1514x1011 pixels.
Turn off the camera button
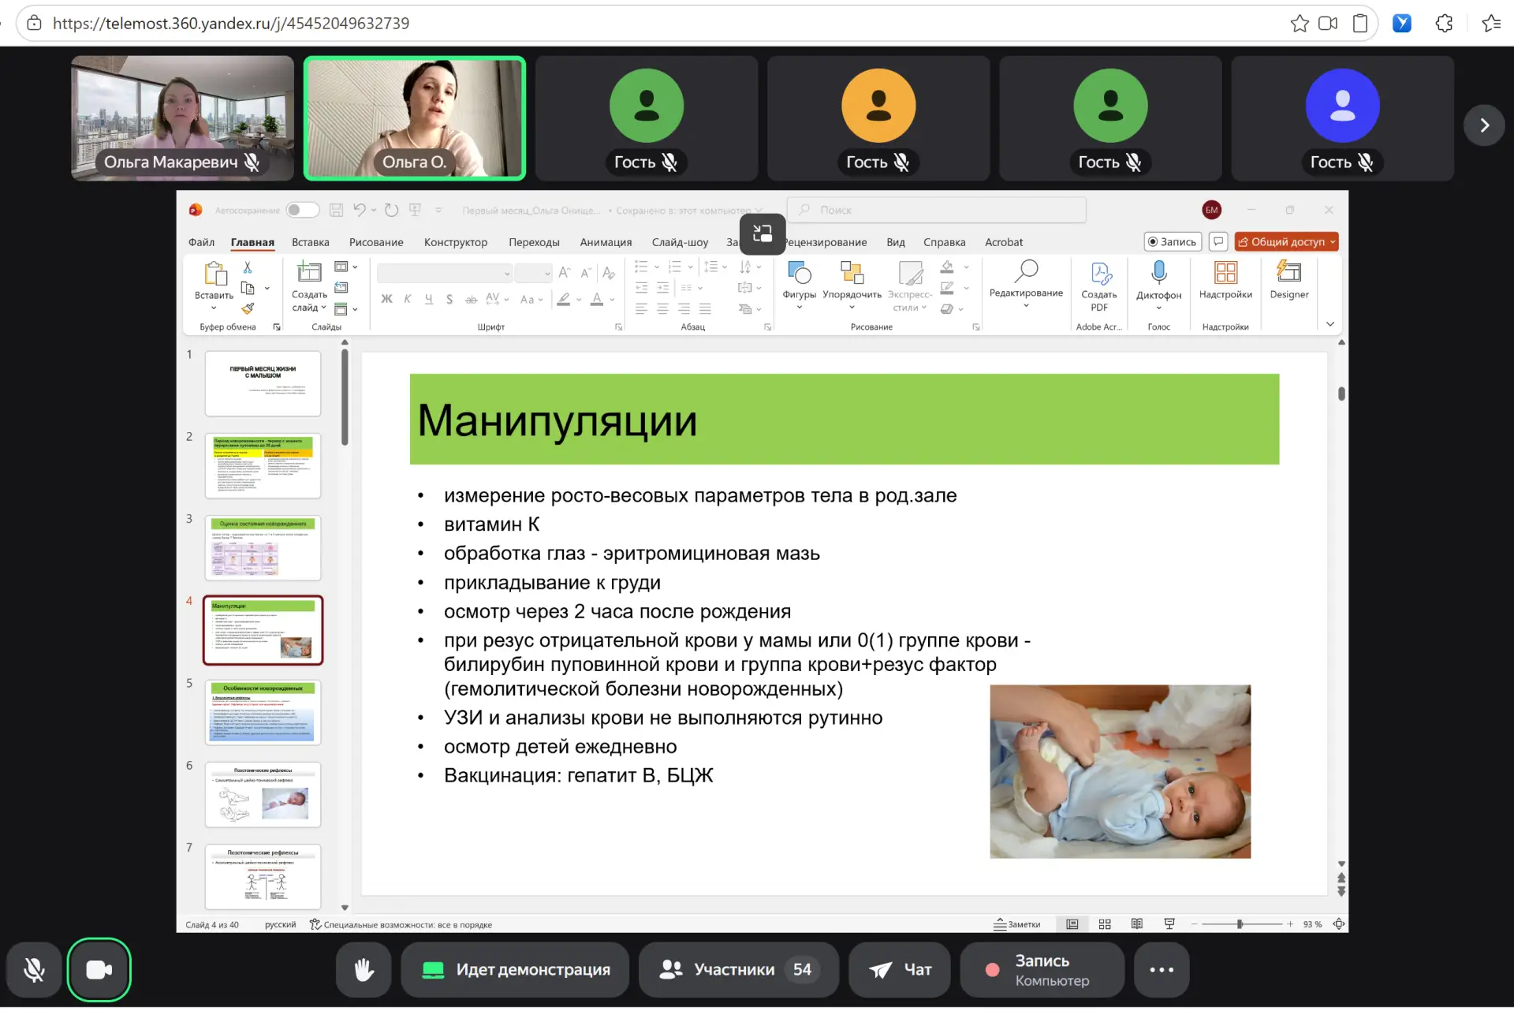point(99,969)
